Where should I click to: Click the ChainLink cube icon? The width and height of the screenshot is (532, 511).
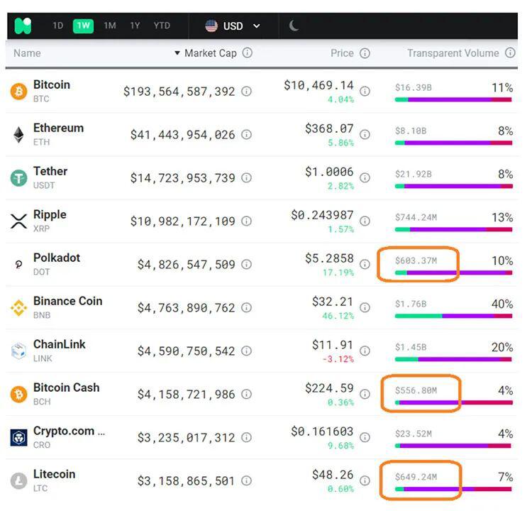18,351
